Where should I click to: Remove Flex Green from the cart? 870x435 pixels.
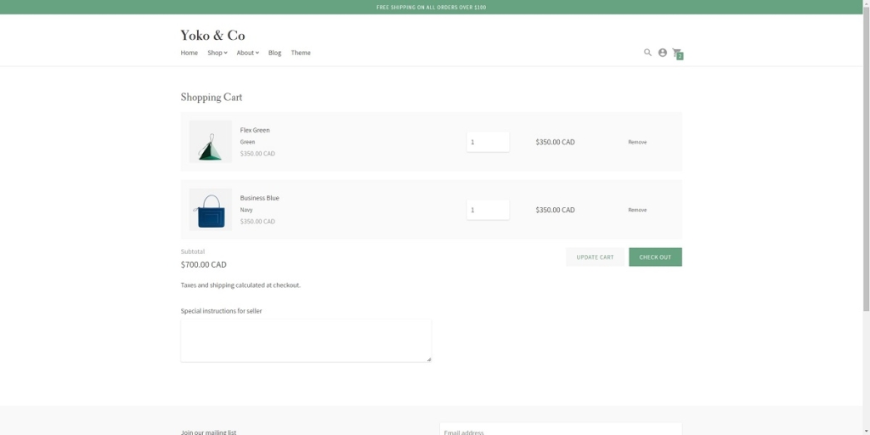point(637,142)
